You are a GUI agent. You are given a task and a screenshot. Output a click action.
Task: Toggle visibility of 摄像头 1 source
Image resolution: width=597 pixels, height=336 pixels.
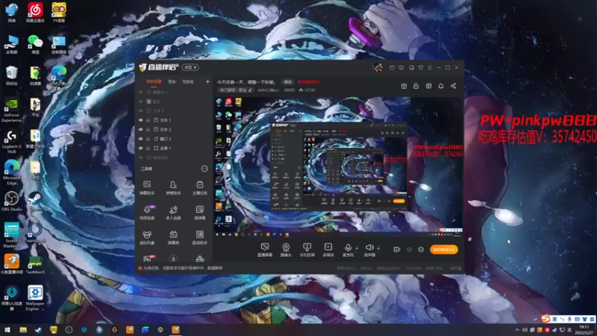[141, 92]
